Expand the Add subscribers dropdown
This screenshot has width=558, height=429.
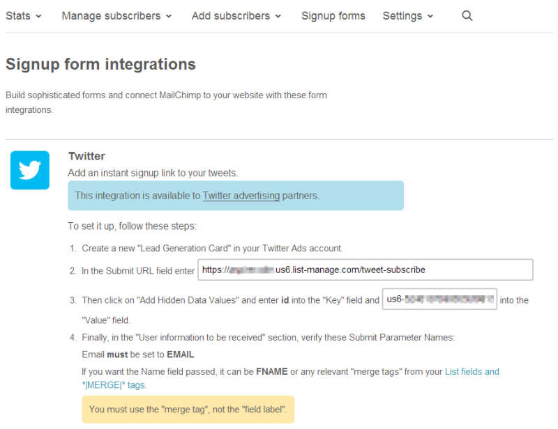pyautogui.click(x=236, y=16)
